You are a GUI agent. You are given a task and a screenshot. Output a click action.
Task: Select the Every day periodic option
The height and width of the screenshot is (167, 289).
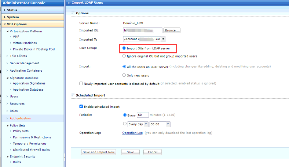125,124
